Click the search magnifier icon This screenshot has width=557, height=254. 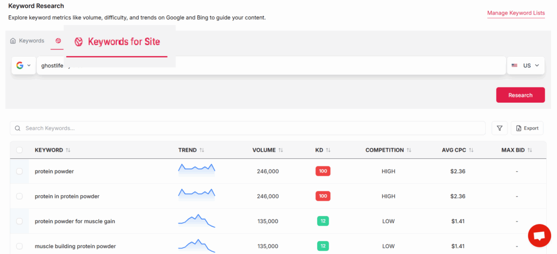click(x=18, y=128)
